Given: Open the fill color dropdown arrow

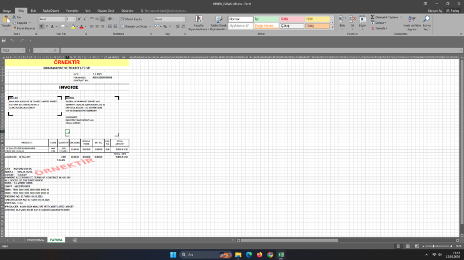Looking at the screenshot, I should coord(77,27).
